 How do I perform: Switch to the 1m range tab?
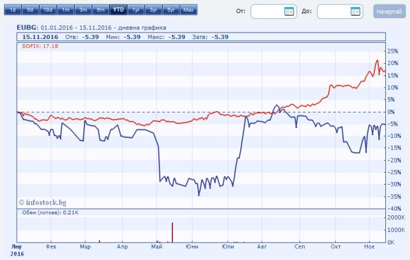(65, 10)
